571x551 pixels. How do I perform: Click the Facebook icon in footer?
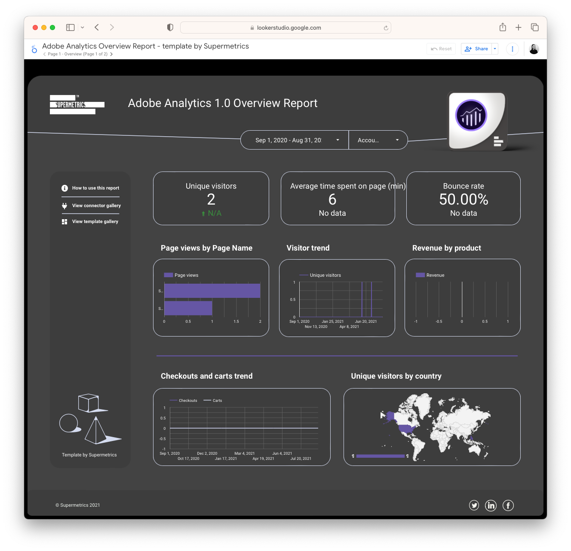point(508,505)
